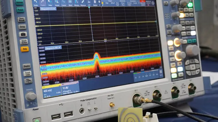The height and width of the screenshot is (122, 218).
Task: Select the Delete tool in the toolbar
Action: pos(95,2)
